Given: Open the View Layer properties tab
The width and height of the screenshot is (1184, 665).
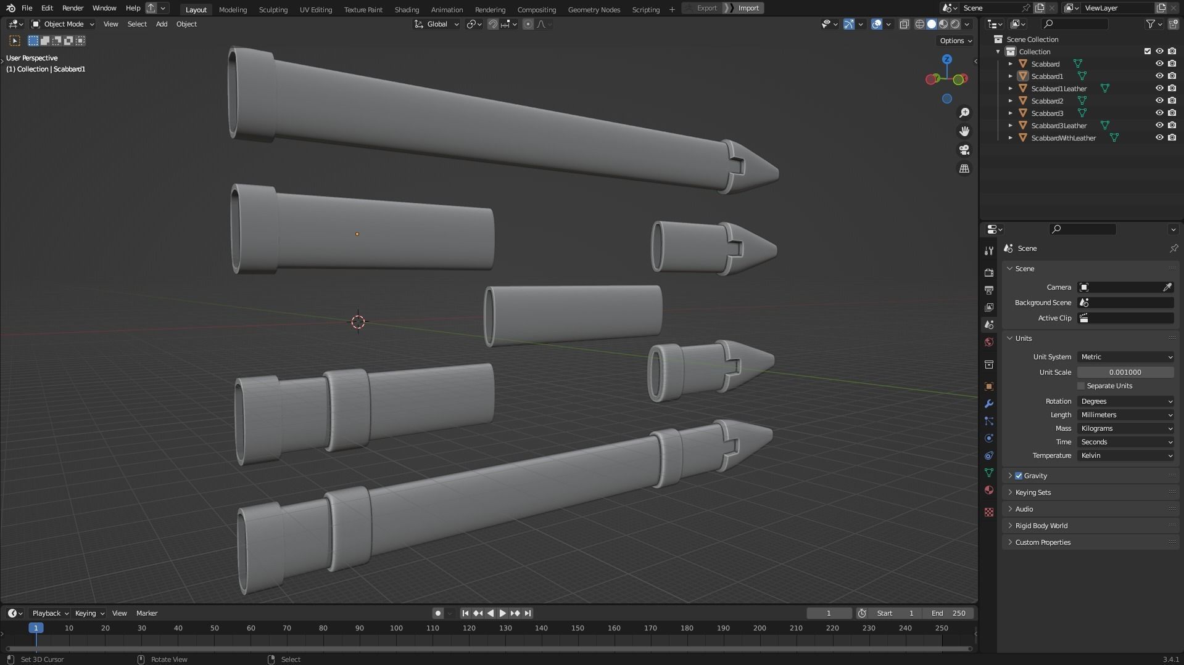Looking at the screenshot, I should (x=989, y=307).
